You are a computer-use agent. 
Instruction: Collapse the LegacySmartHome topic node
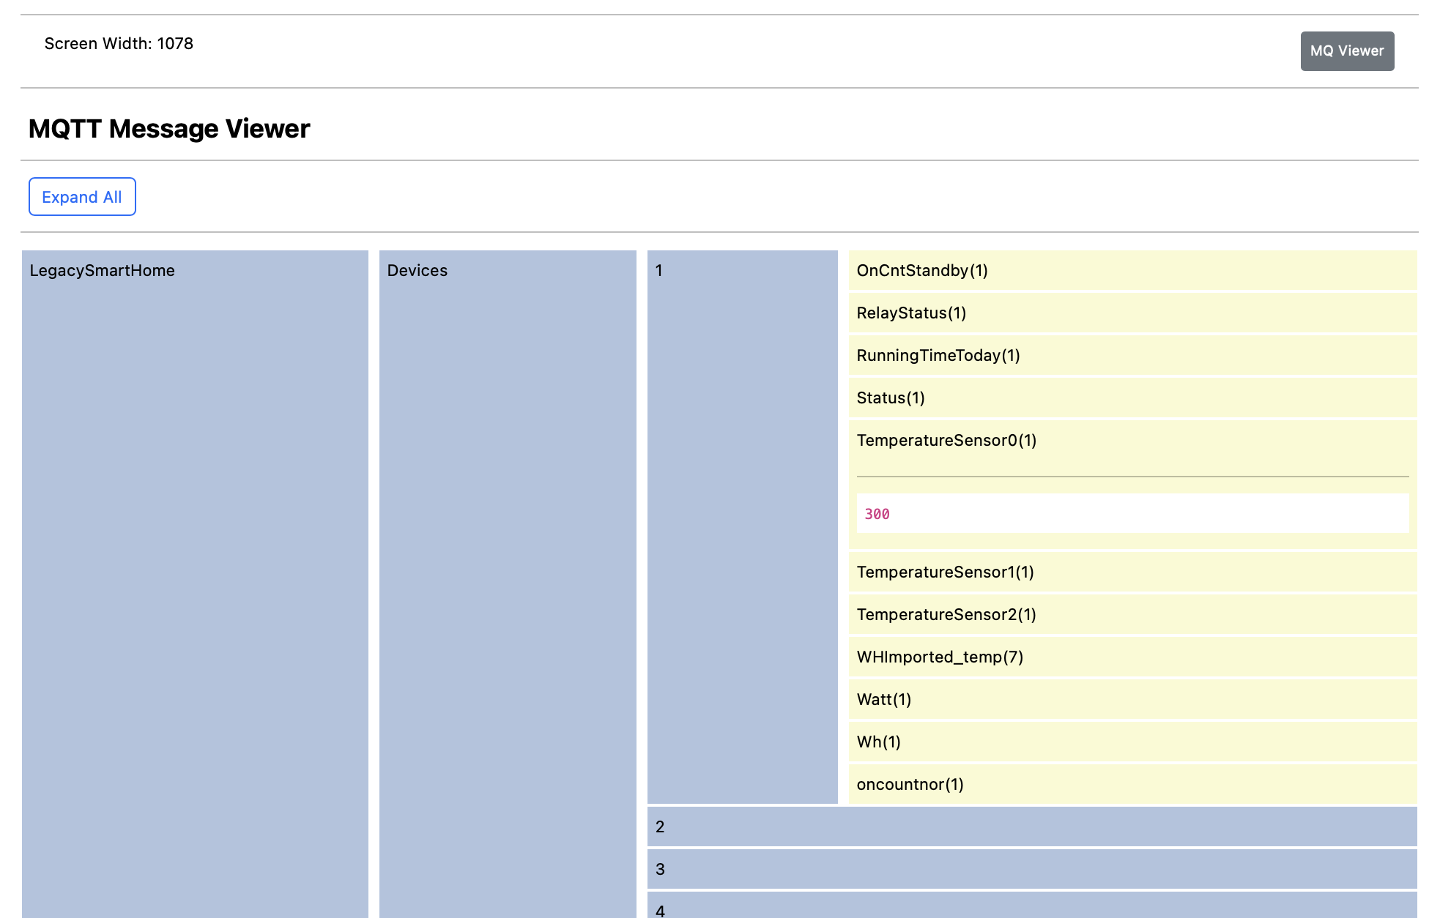pyautogui.click(x=102, y=271)
